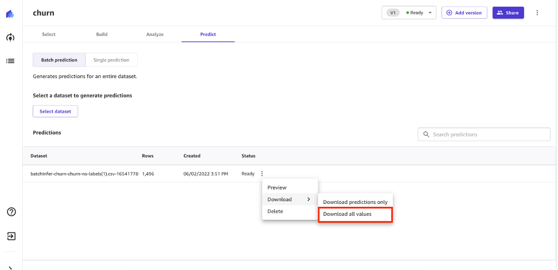Click the 1,496 rows cell

148,174
